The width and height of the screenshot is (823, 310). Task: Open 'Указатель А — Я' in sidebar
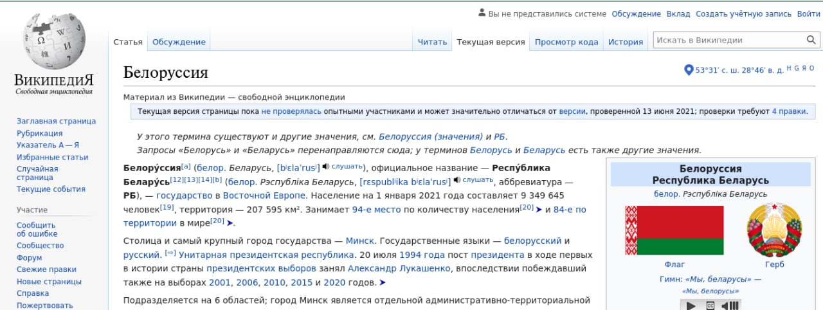pos(48,145)
